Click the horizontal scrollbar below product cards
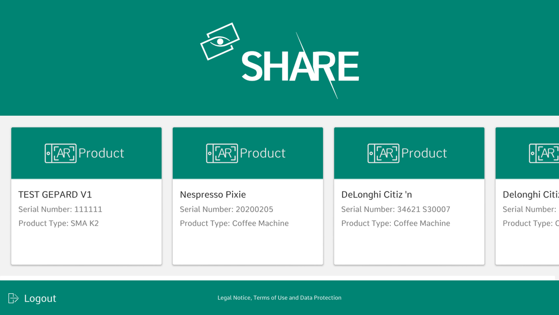The image size is (559, 315). [x=277, y=278]
